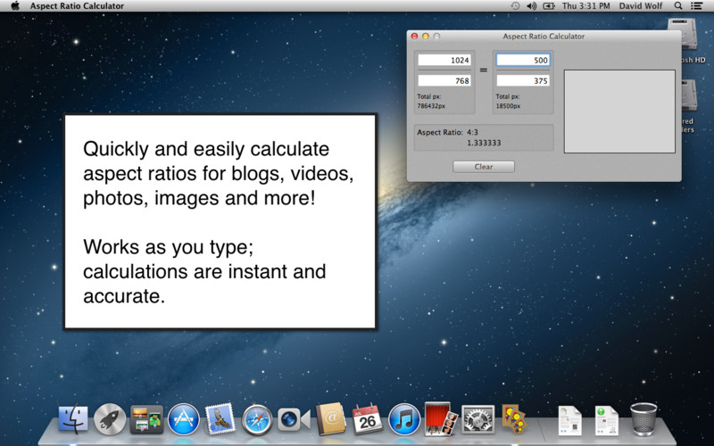Image resolution: width=714 pixels, height=446 pixels.
Task: Open System Preferences gear icon
Action: click(477, 419)
